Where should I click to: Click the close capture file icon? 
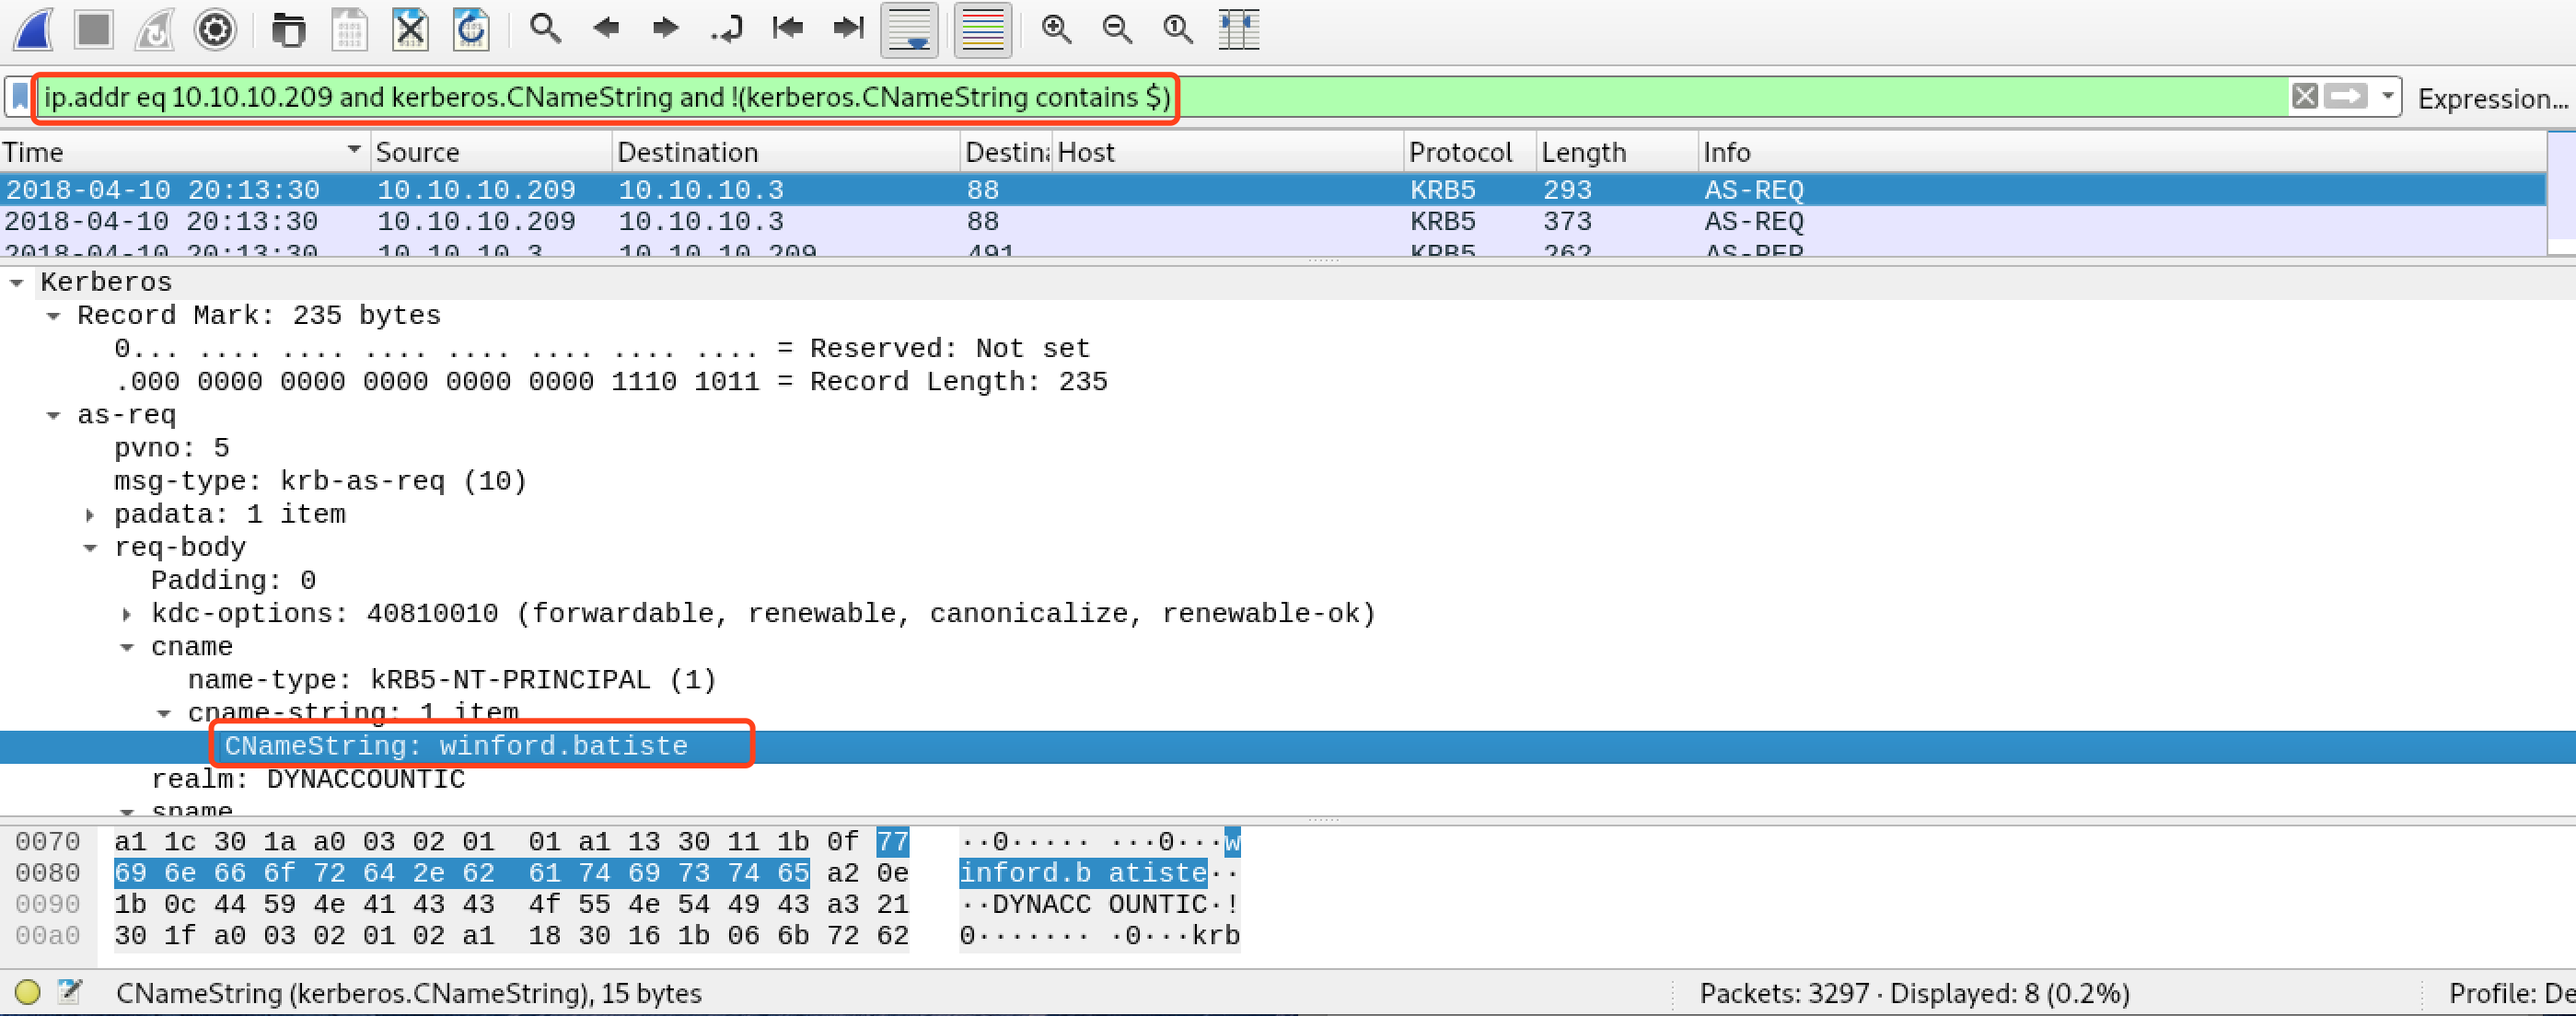(410, 29)
